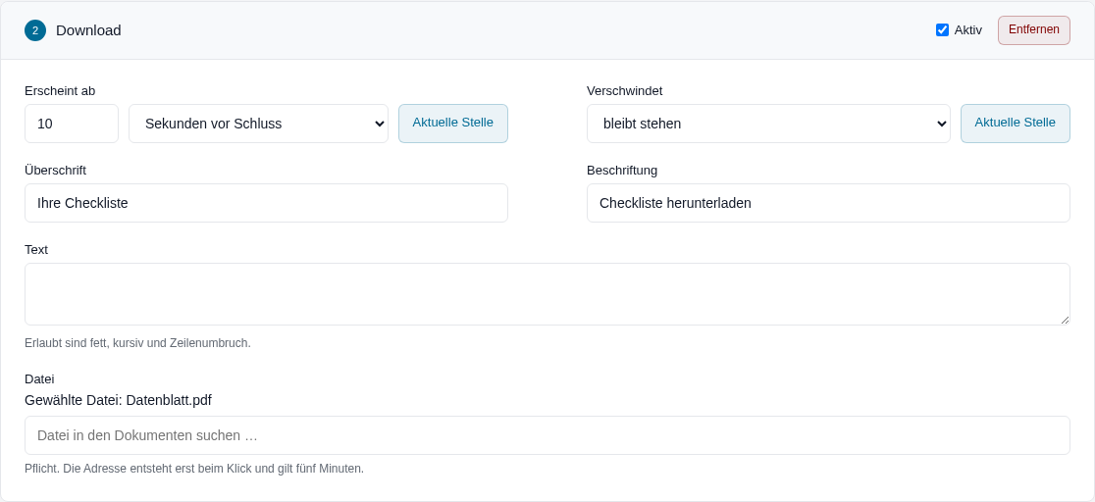Click the Aktiv label text
The width and height of the screenshot is (1095, 502).
967,30
